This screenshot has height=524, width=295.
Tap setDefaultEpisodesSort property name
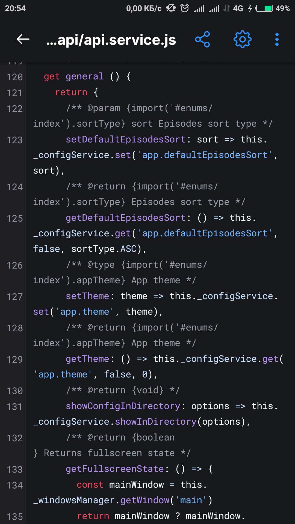coord(126,139)
